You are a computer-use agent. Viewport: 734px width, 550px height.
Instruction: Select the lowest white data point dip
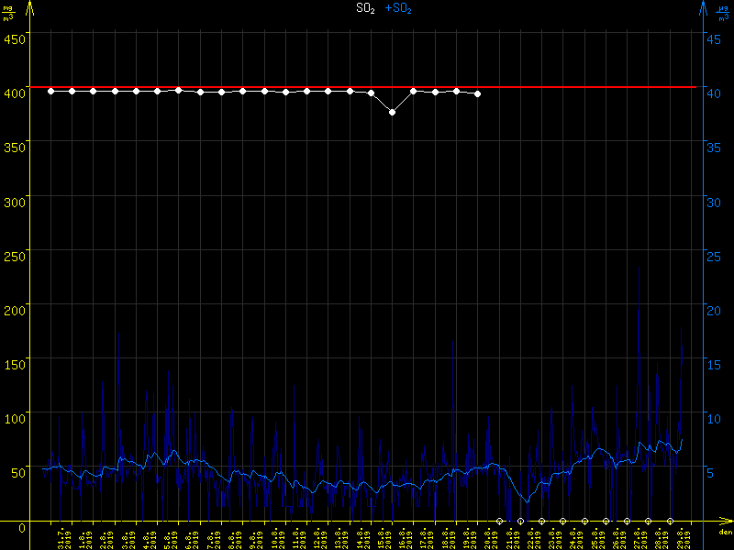point(393,112)
